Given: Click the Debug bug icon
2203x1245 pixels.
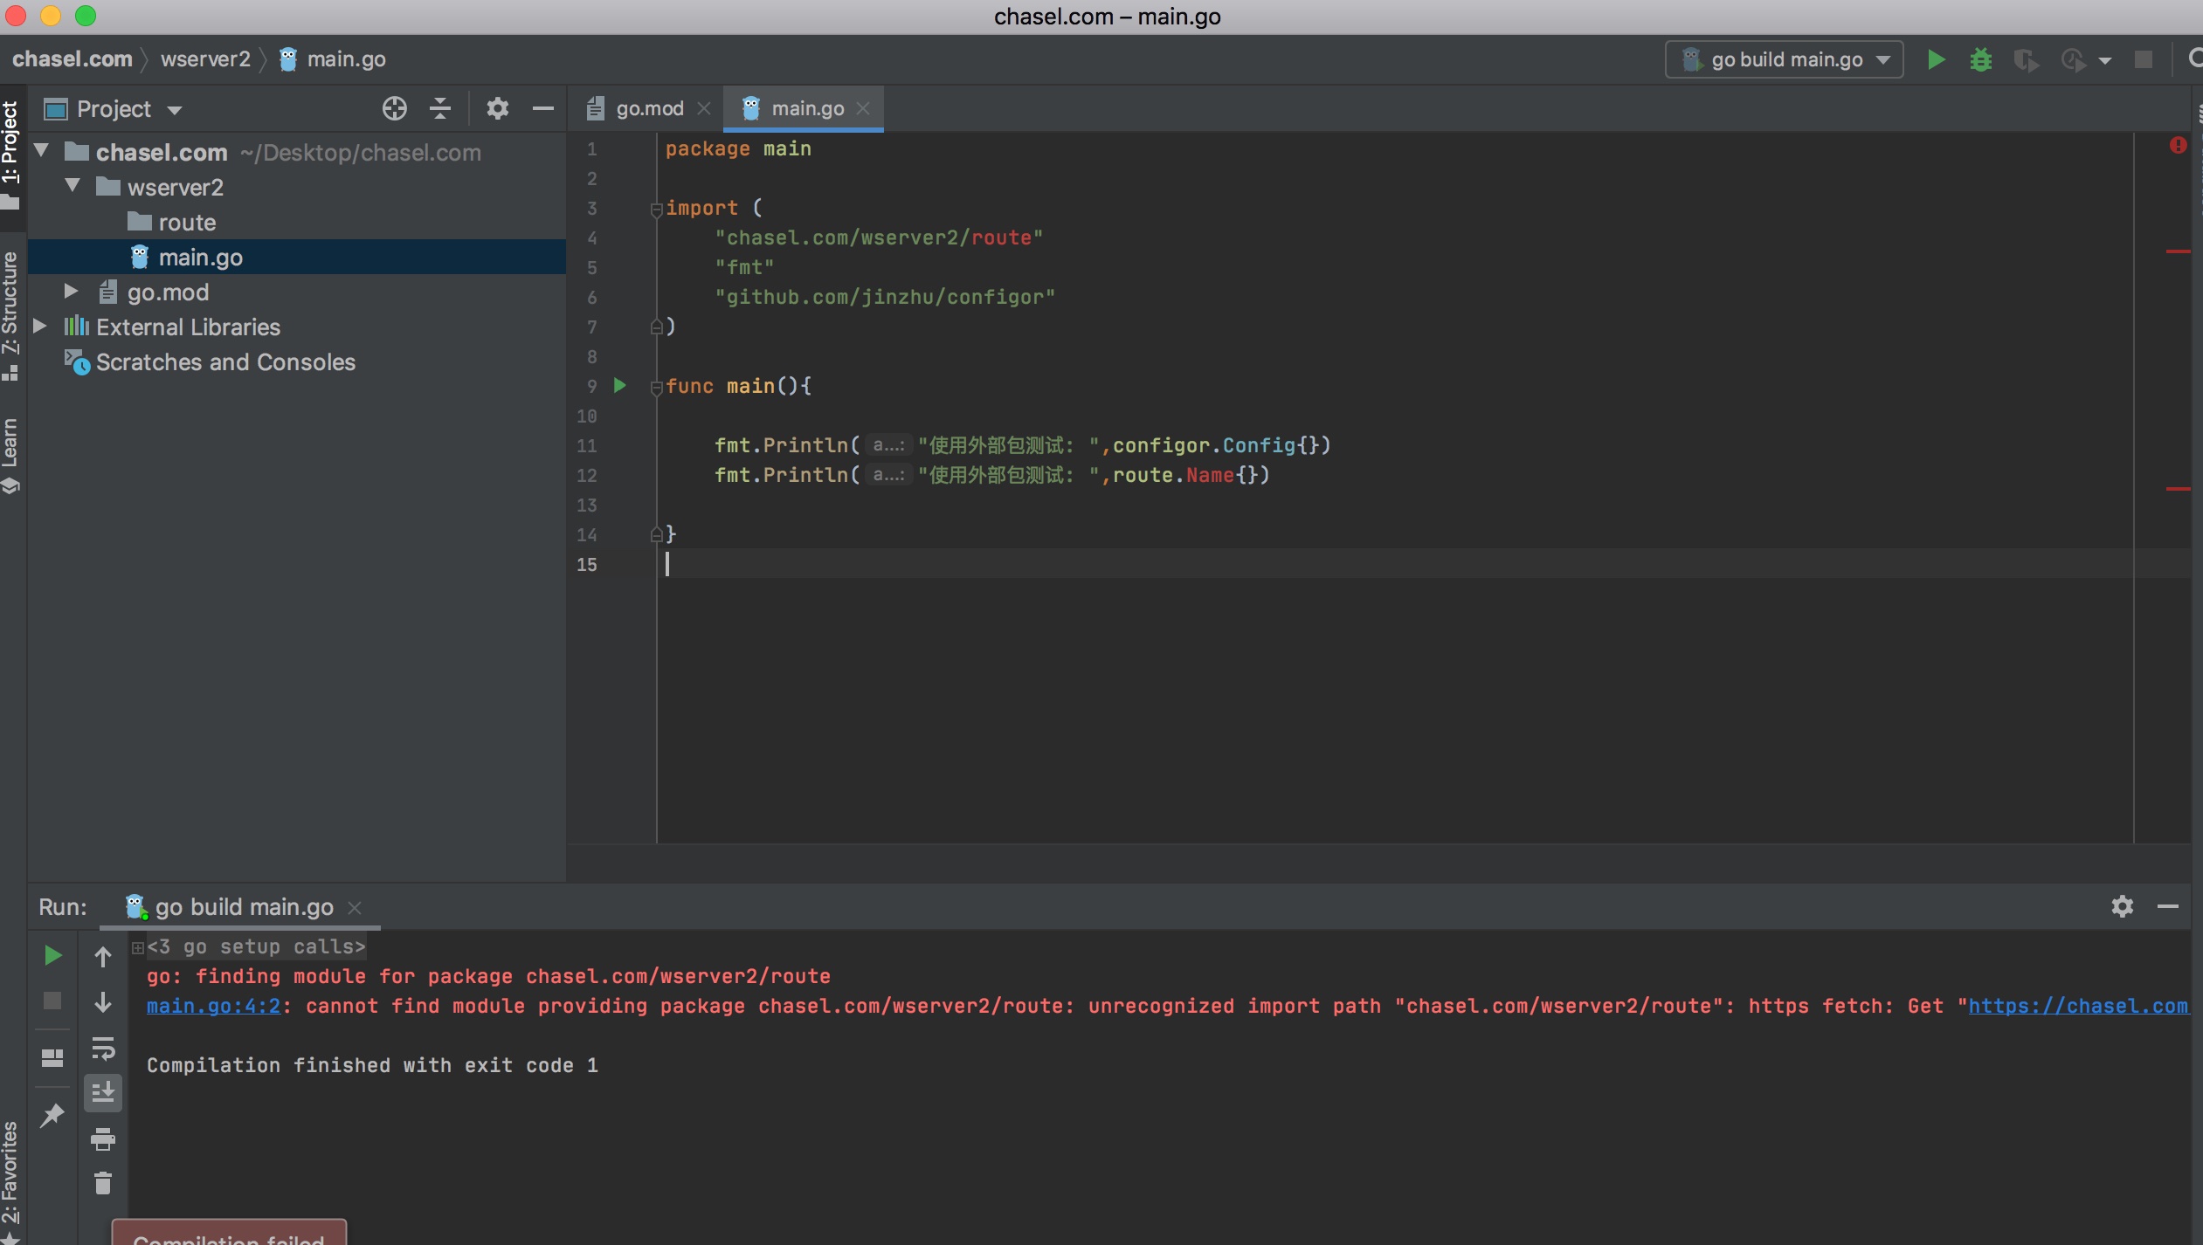Looking at the screenshot, I should coord(1980,59).
